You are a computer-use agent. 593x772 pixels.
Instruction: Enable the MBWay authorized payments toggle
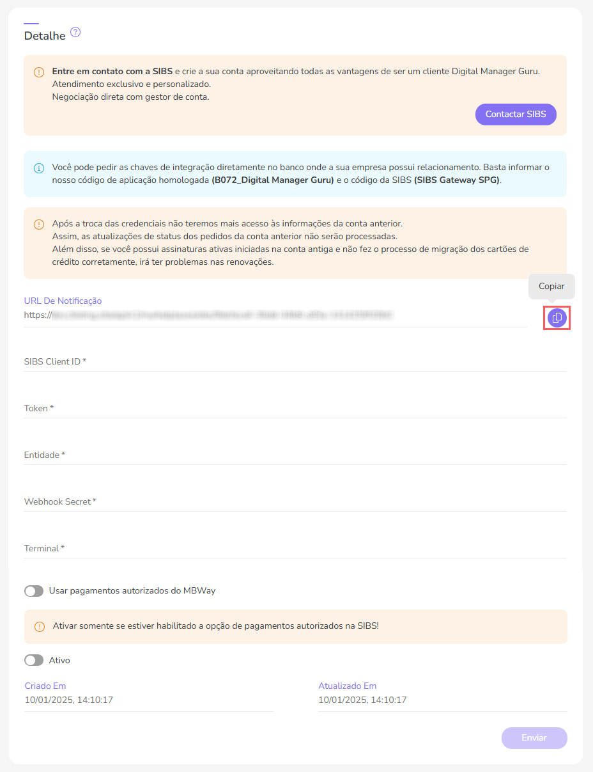[x=33, y=591]
